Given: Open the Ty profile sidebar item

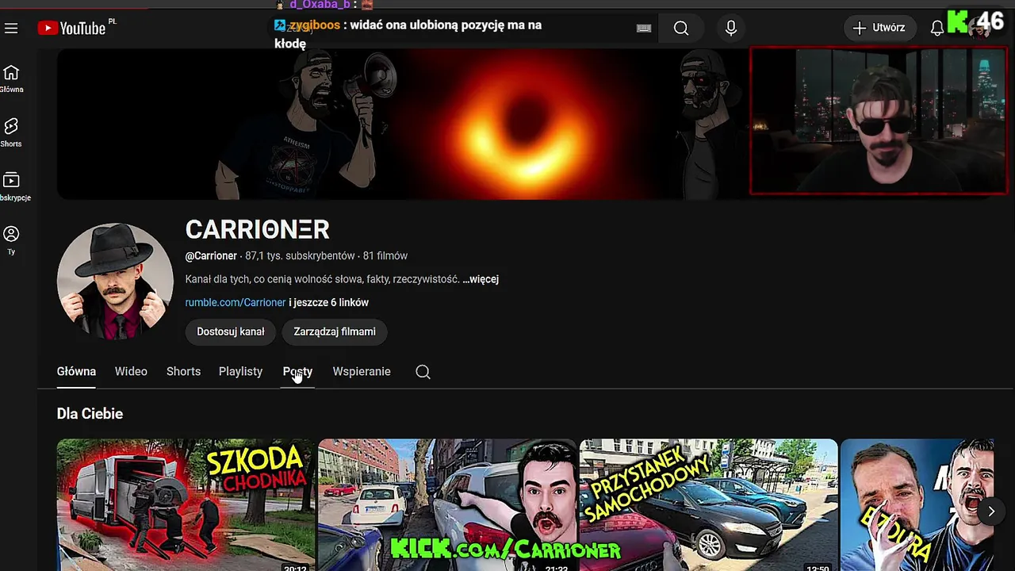Looking at the screenshot, I should [x=11, y=240].
